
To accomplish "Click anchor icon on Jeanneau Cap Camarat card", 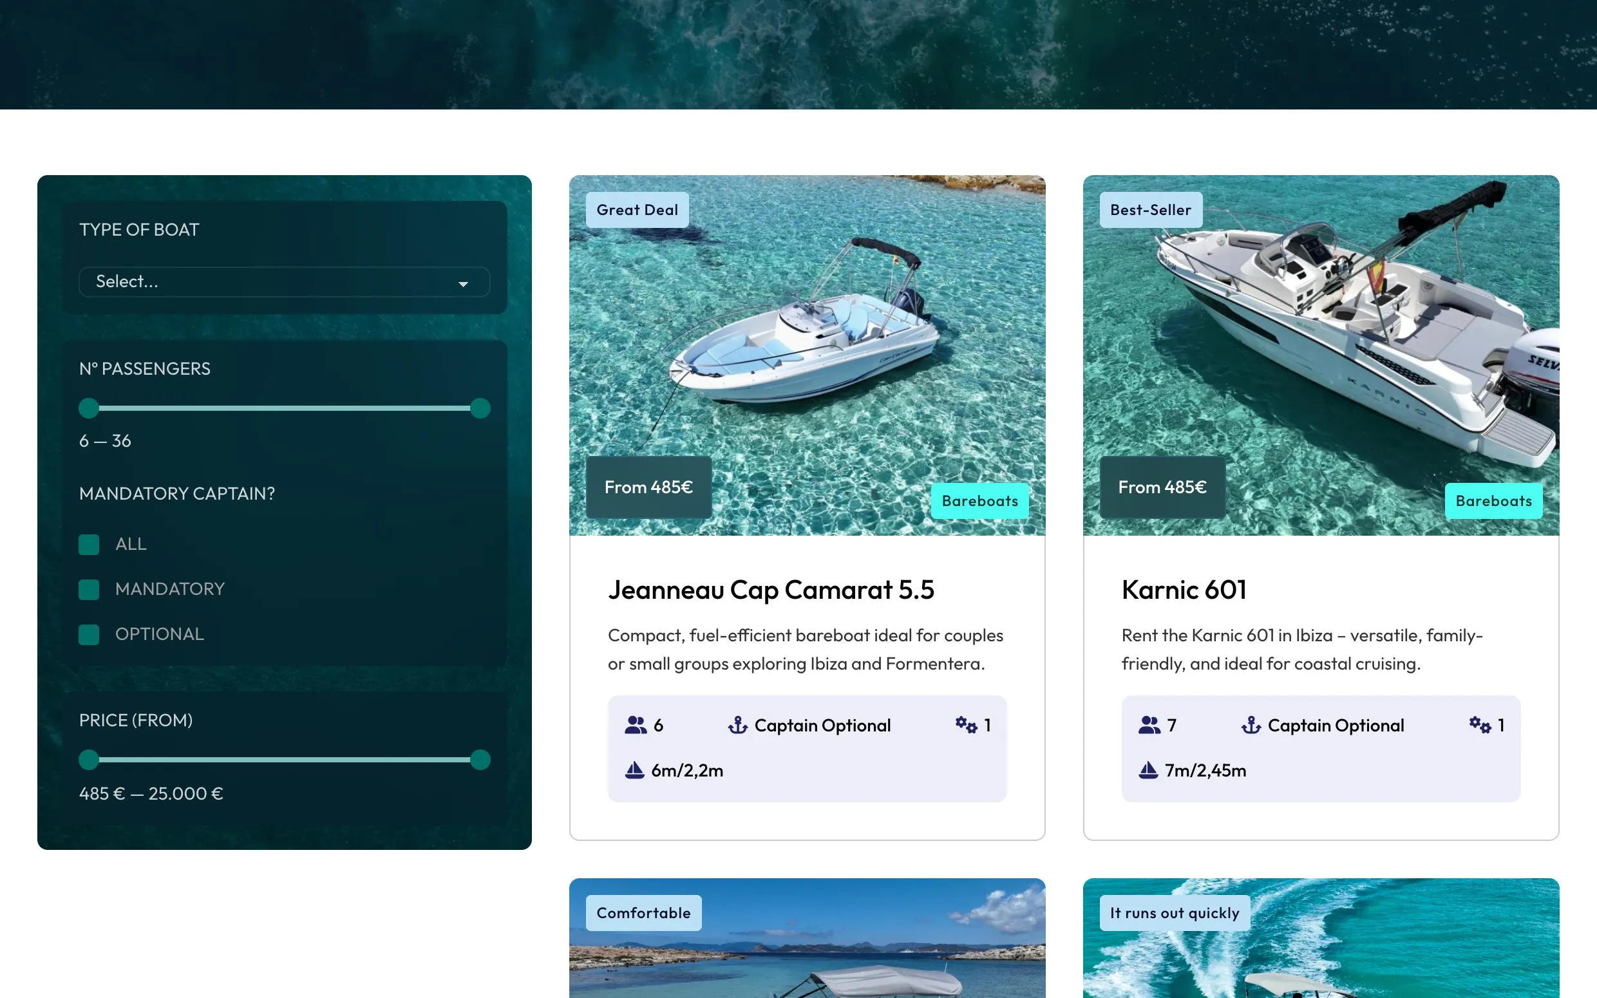I will tap(737, 725).
